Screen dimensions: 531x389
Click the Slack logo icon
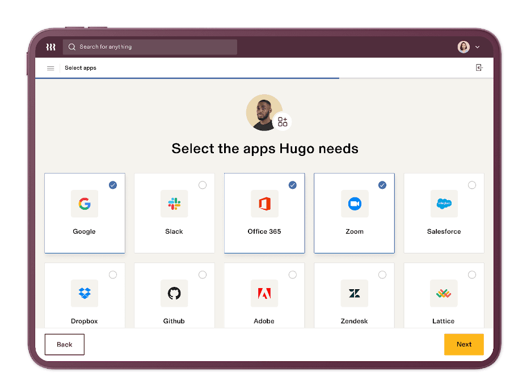click(x=174, y=204)
